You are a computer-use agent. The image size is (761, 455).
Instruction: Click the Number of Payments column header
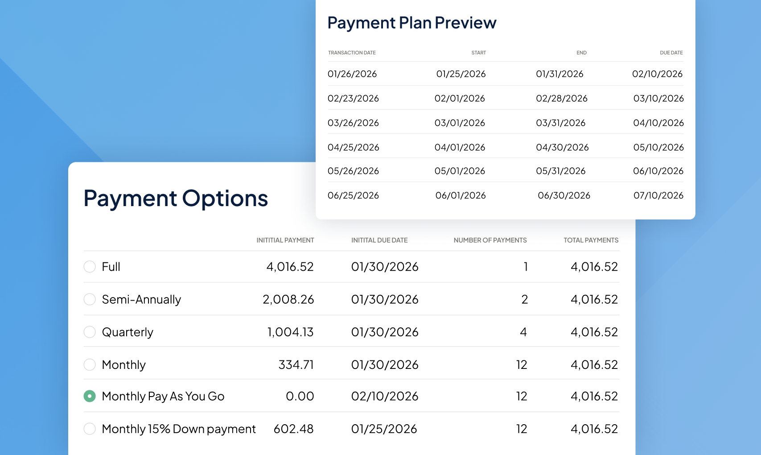pyautogui.click(x=490, y=240)
